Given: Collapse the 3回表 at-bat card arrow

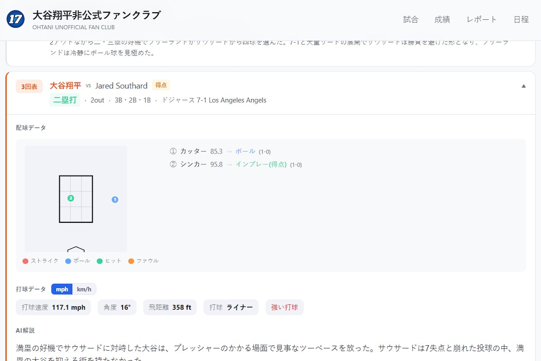Looking at the screenshot, I should (523, 86).
